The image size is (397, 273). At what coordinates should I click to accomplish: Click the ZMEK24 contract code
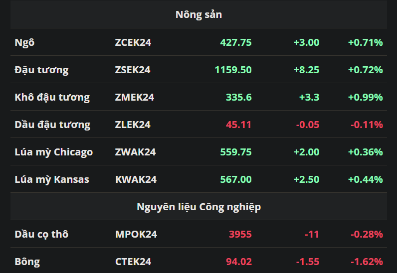pyautogui.click(x=134, y=97)
